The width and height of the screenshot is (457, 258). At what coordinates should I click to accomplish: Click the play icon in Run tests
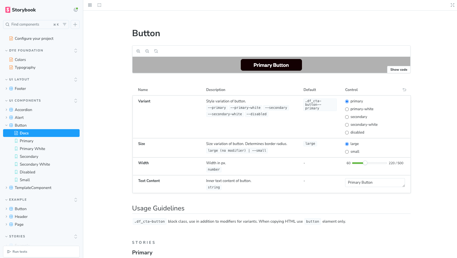pyautogui.click(x=9, y=252)
